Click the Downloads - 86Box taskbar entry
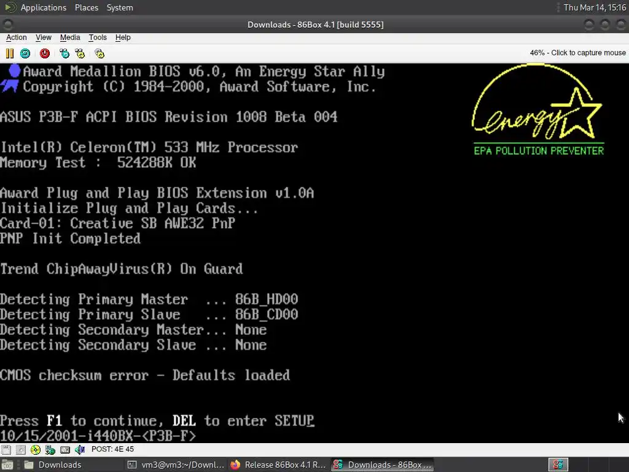Viewport: 629px width, 472px height. (382, 465)
